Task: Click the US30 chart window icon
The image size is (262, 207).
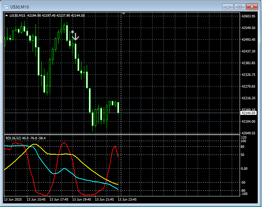Action: 6,7
